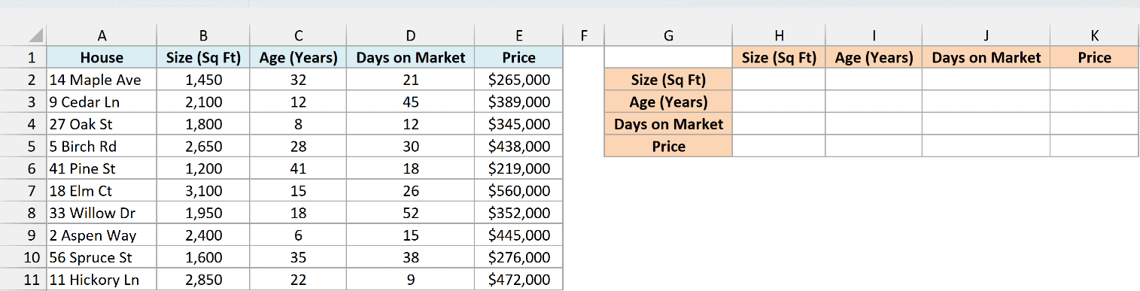
Task: Click Price row label in column G
Action: (x=668, y=147)
